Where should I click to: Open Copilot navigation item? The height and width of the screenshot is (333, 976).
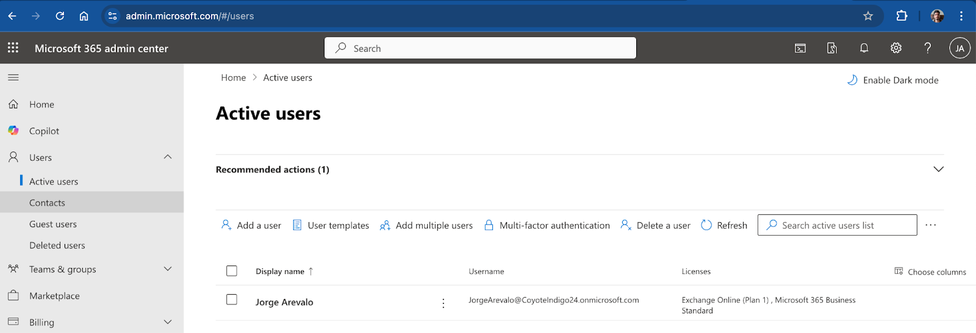tap(44, 131)
